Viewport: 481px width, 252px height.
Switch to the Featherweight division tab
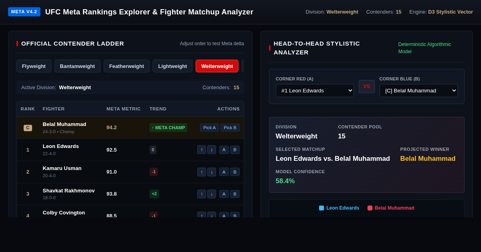pyautogui.click(x=127, y=66)
